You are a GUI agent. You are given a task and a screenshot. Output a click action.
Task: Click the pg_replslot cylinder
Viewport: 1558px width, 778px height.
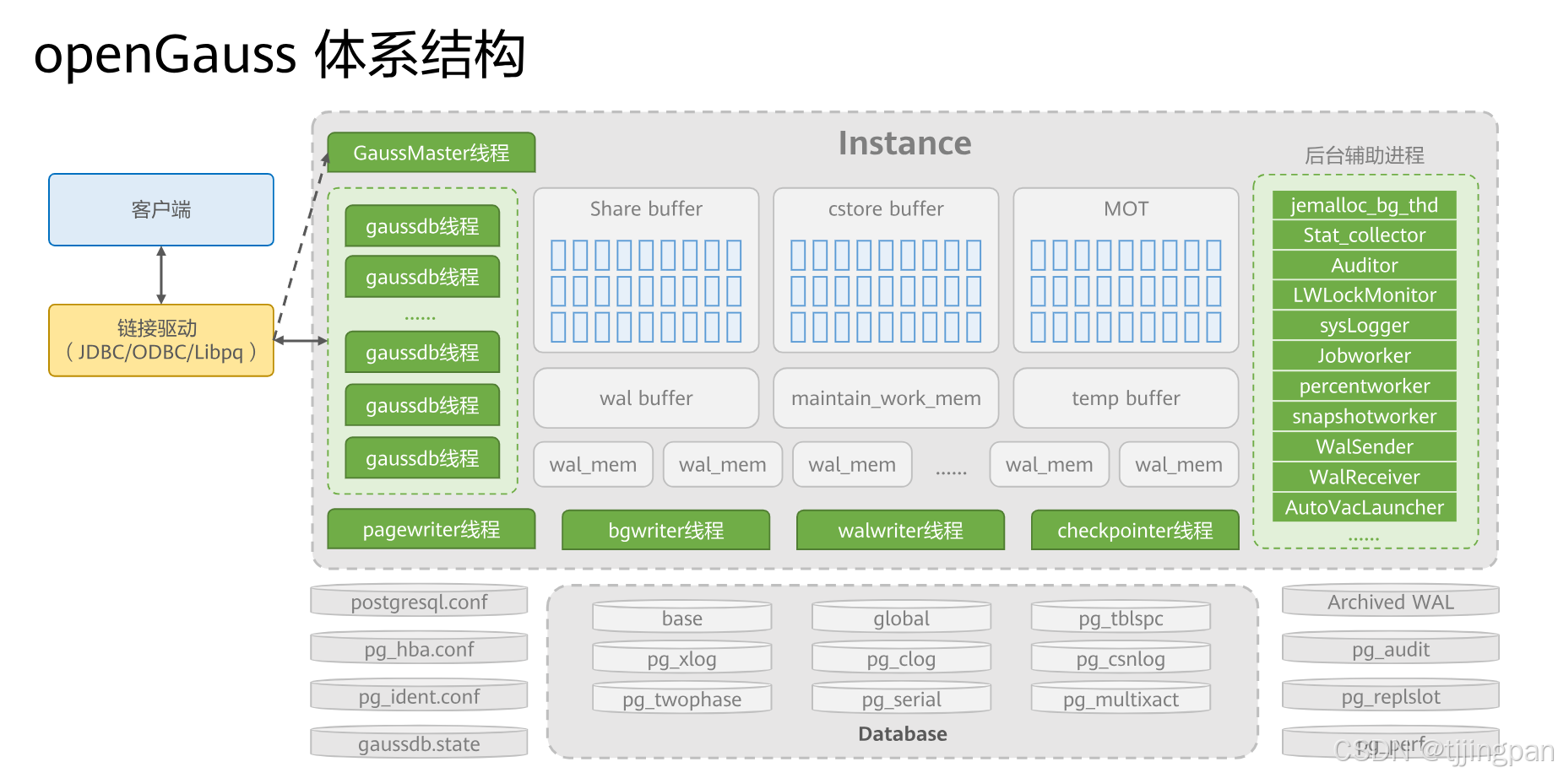[x=1391, y=695]
